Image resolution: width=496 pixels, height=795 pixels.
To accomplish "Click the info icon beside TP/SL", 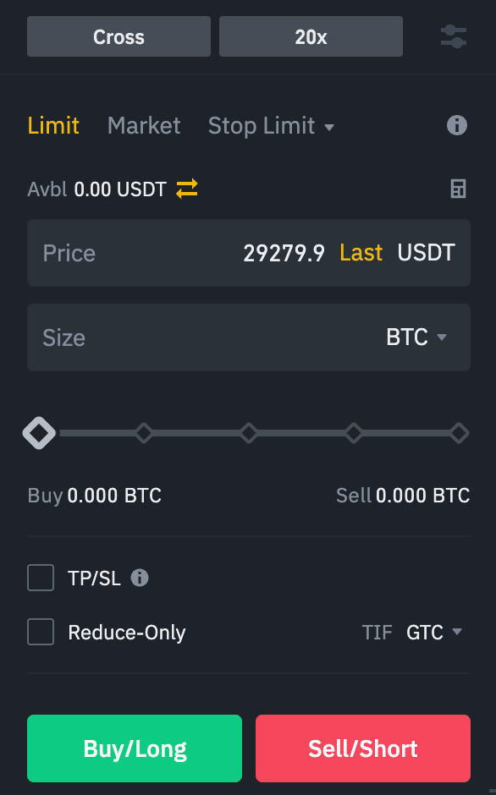I will coord(140,578).
